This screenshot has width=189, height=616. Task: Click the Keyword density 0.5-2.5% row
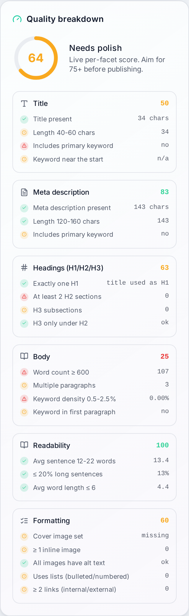point(94,399)
